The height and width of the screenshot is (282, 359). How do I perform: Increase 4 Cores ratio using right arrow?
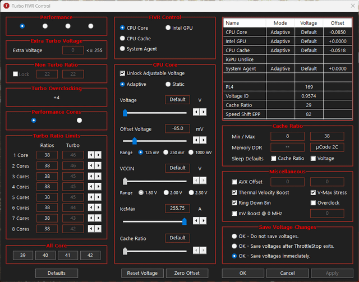(x=98, y=187)
